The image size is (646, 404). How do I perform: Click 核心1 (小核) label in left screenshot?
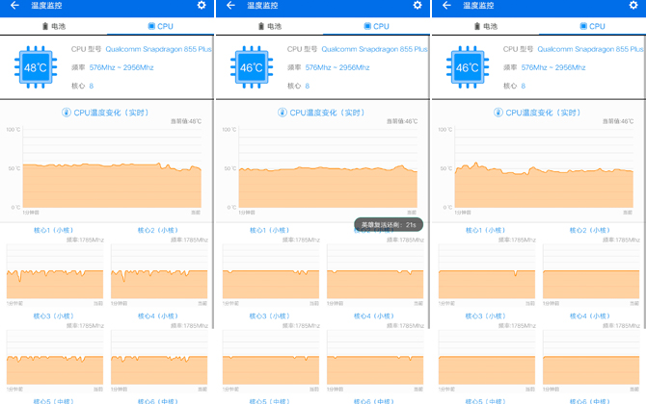coord(54,230)
